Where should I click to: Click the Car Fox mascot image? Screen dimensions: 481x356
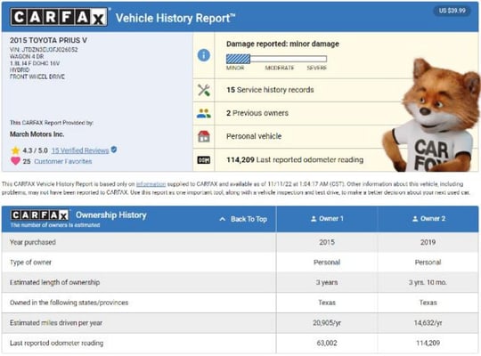coord(431,115)
